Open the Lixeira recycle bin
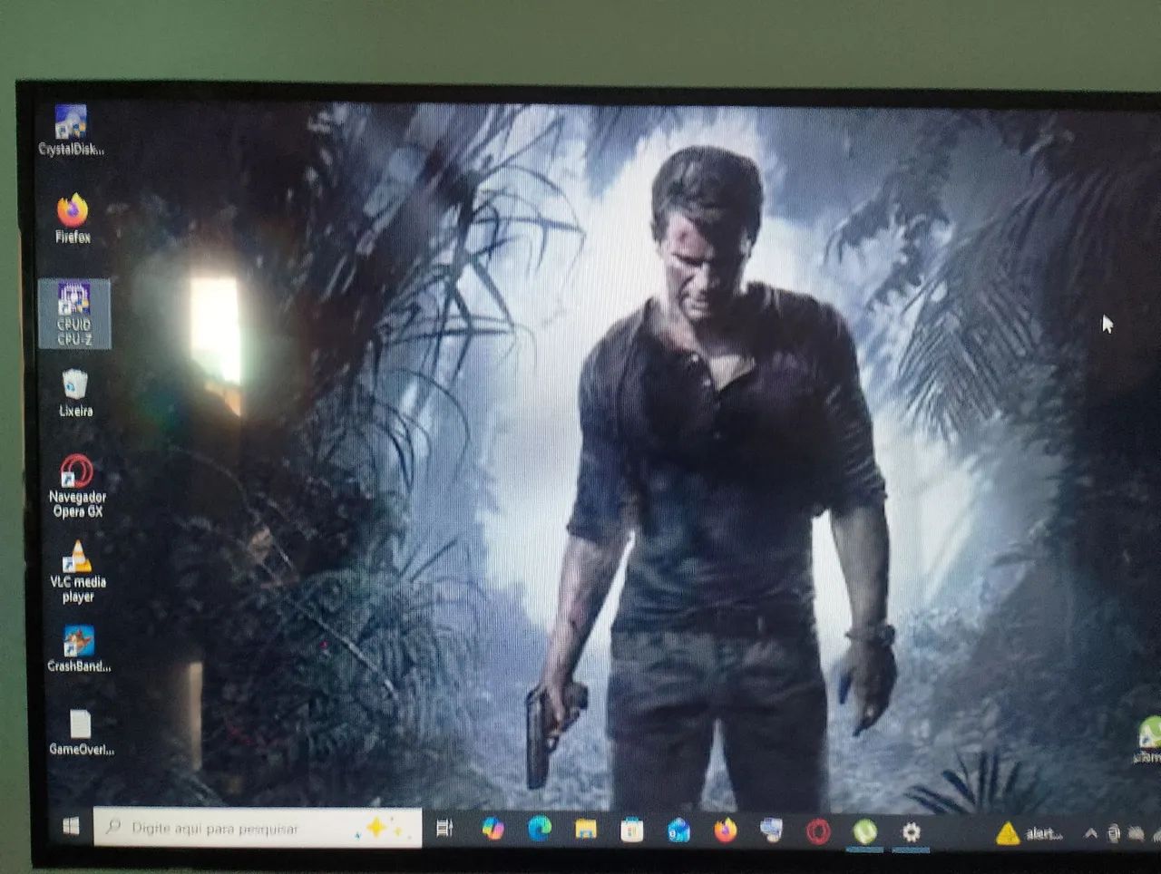The image size is (1161, 874). click(75, 393)
